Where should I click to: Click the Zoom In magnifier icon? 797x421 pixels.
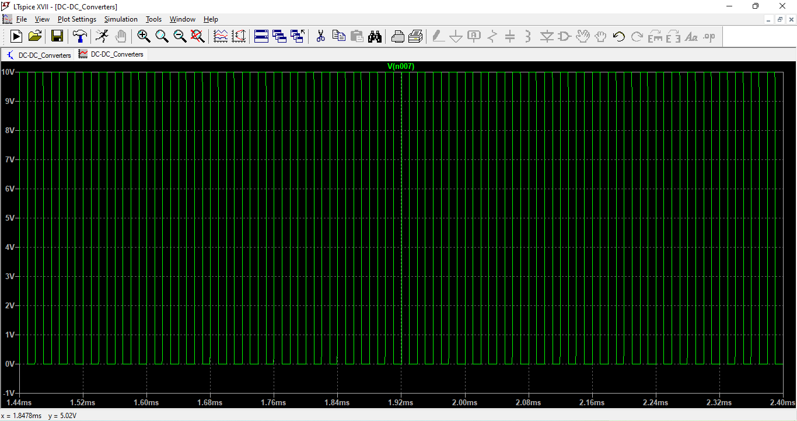click(144, 37)
